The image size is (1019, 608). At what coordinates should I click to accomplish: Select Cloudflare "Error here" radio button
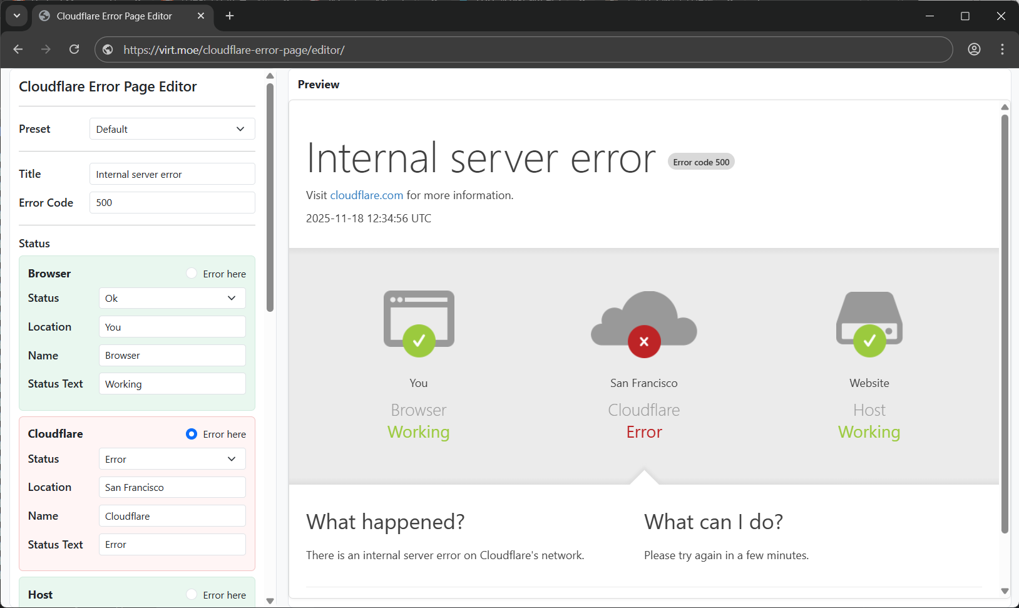(192, 434)
